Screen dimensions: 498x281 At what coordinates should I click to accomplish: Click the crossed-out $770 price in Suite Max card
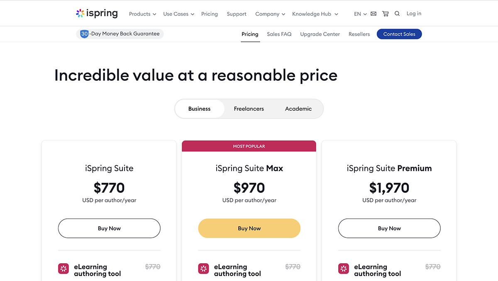click(293, 266)
